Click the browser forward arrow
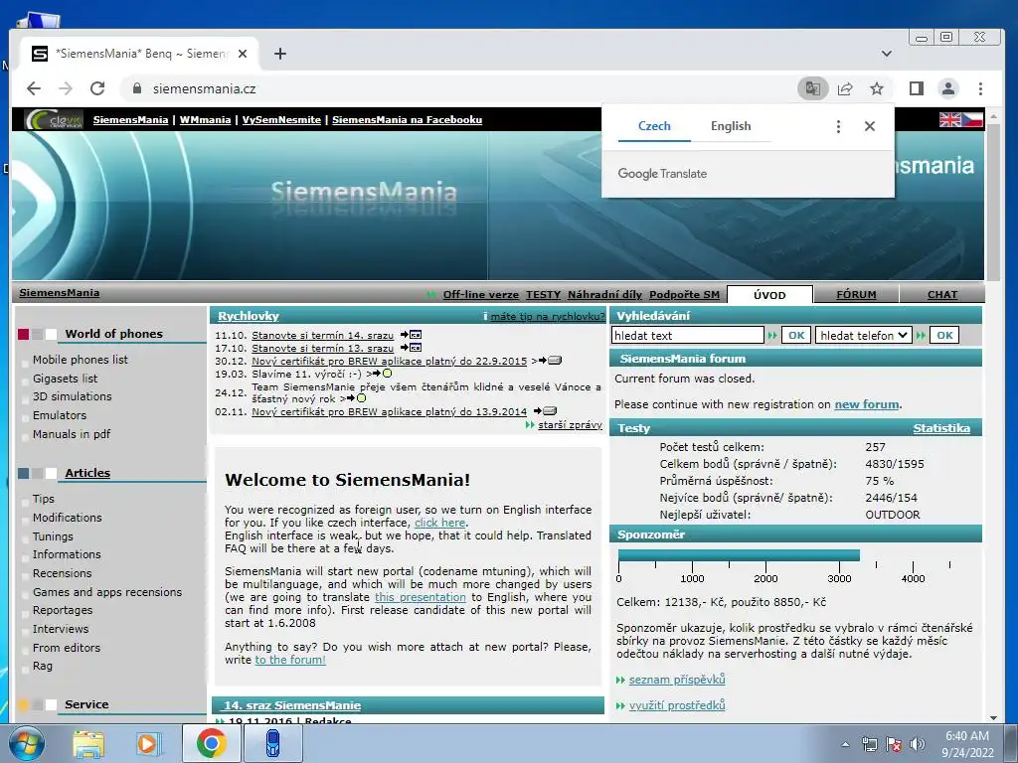 tap(66, 88)
